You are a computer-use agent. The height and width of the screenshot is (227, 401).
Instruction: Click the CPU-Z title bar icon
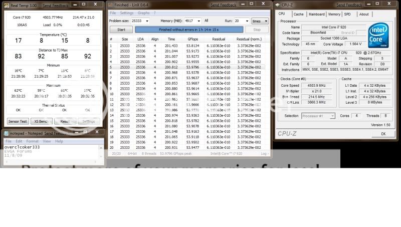tap(277, 5)
